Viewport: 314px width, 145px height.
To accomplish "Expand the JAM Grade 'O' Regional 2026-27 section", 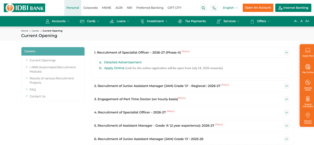I will pyautogui.click(x=287, y=86).
